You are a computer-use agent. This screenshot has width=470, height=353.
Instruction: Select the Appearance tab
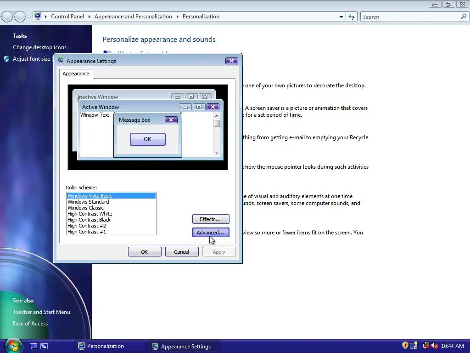click(76, 74)
